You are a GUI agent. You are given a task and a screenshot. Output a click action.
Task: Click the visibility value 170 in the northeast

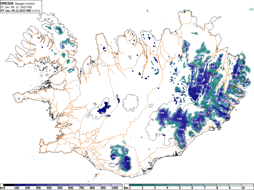coord(219,58)
